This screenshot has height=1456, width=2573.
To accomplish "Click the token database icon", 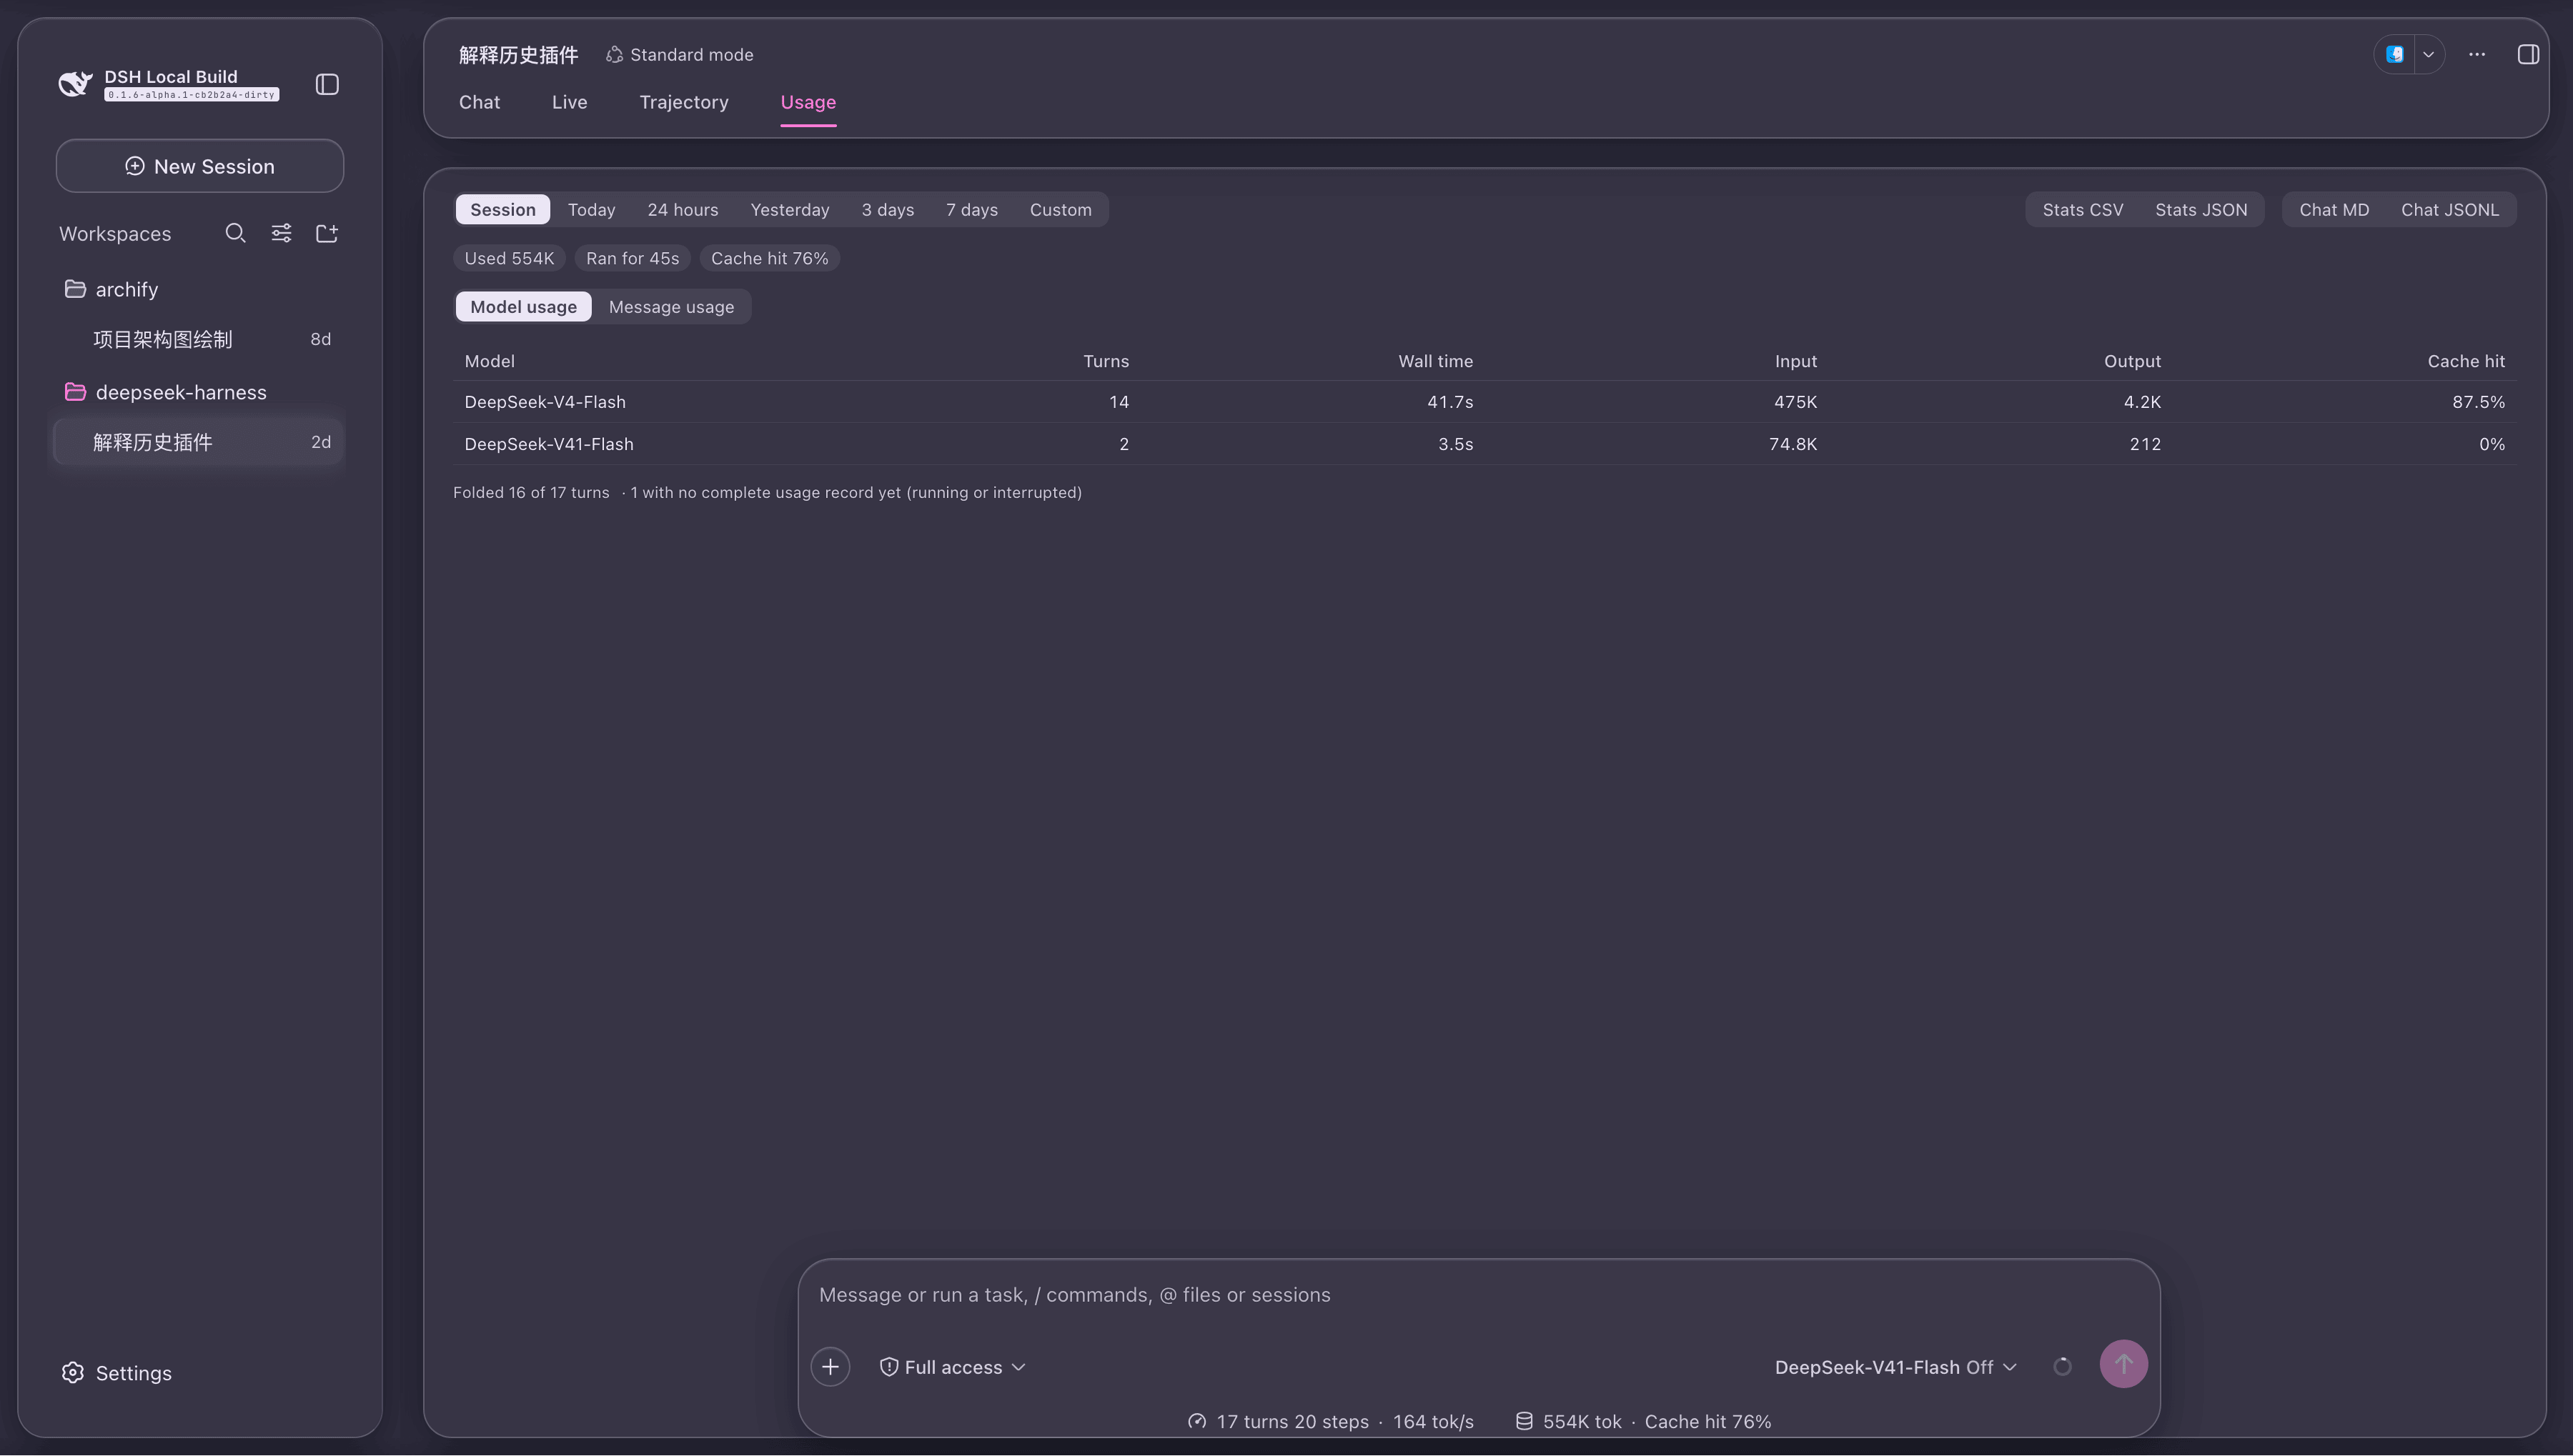I will pyautogui.click(x=1524, y=1421).
